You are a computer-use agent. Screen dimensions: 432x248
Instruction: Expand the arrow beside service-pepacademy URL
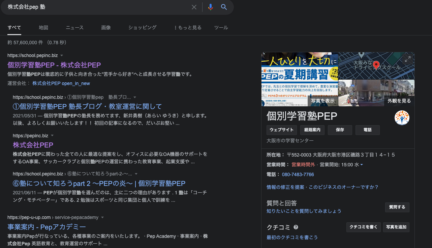point(102,218)
